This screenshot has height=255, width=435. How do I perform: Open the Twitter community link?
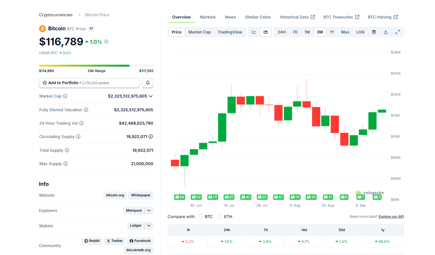115,241
